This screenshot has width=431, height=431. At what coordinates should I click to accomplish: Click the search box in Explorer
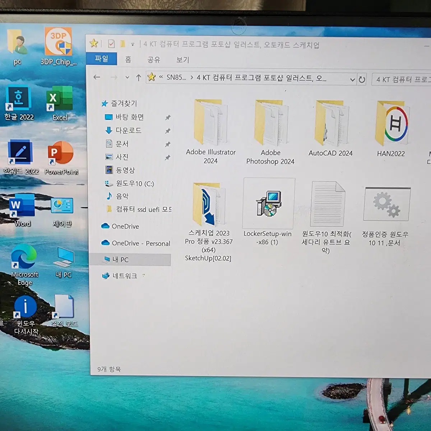pyautogui.click(x=402, y=79)
